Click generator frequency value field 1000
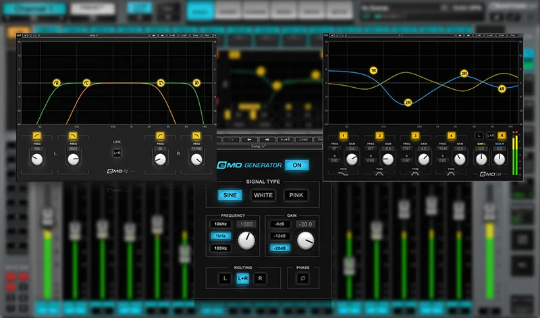 [246, 224]
